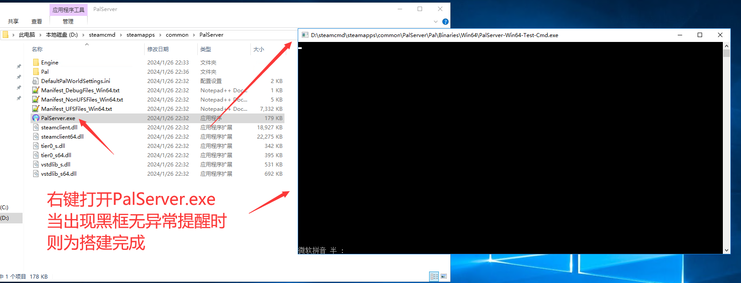741x283 pixels.
Task: Navigate to 本地磁盘 (D:) breadcrumb
Action: pos(62,35)
